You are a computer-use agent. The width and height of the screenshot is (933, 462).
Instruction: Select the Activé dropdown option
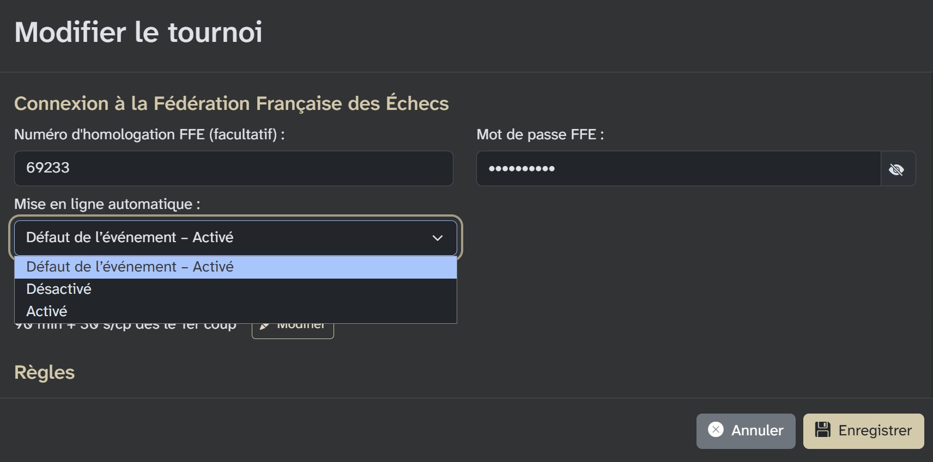pyautogui.click(x=46, y=311)
